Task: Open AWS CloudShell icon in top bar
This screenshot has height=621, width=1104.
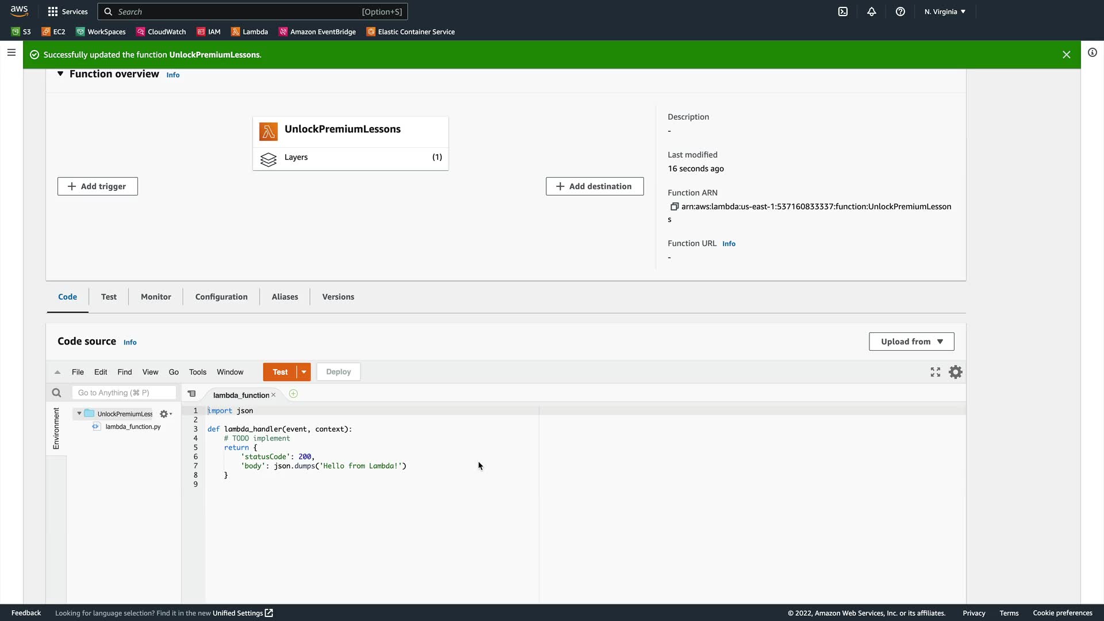Action: tap(843, 11)
